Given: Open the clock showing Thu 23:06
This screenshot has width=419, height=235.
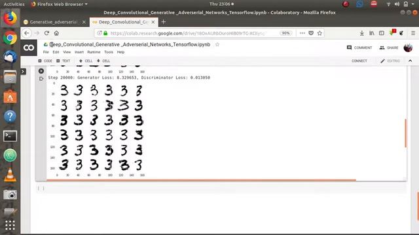Looking at the screenshot, I should pos(221,4).
